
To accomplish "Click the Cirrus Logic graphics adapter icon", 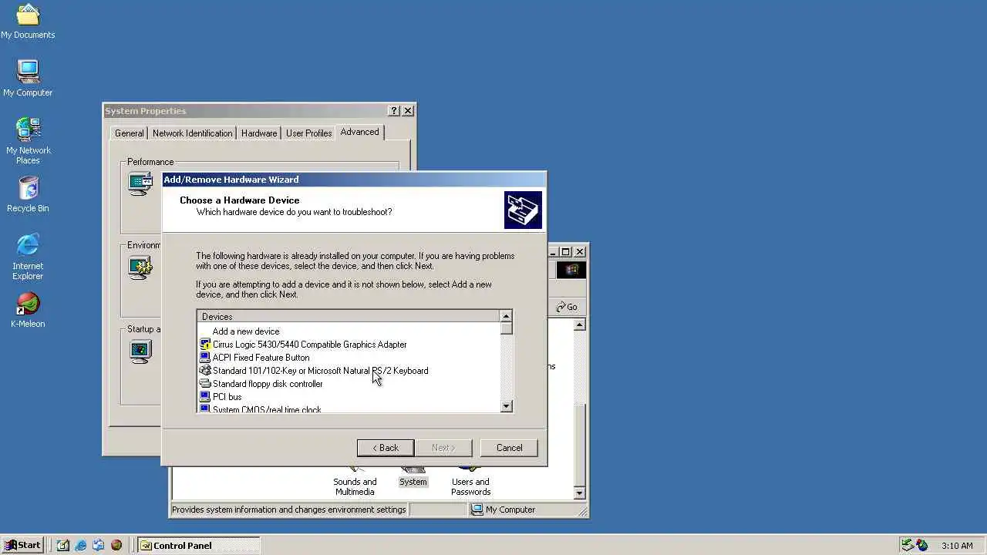I will pos(204,345).
